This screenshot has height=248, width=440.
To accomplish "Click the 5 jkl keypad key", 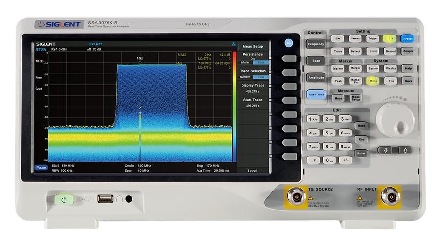I will coord(329,133).
